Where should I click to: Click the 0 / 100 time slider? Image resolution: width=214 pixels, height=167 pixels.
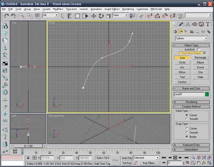28,146
